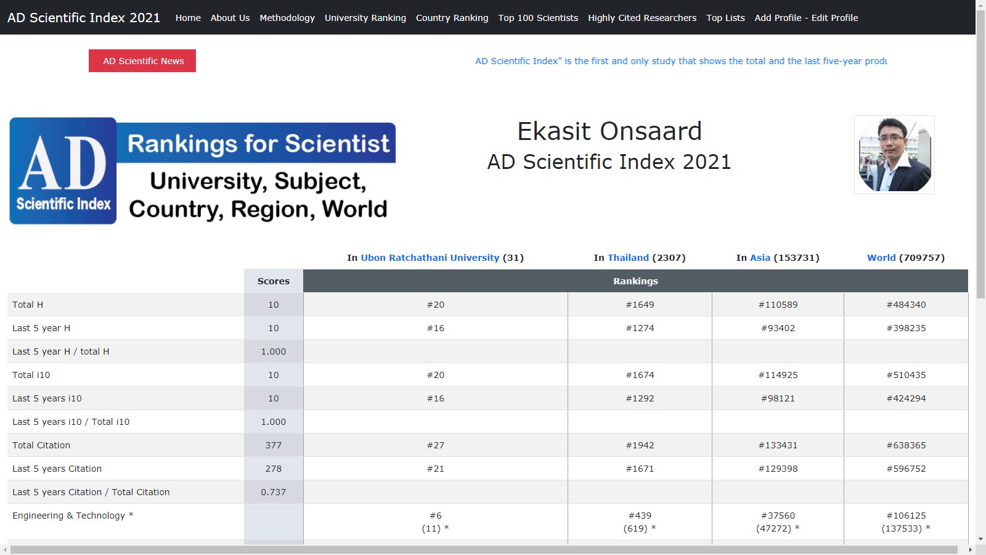
Task: Click Total H Thailand rank #1649
Action: pyautogui.click(x=640, y=305)
